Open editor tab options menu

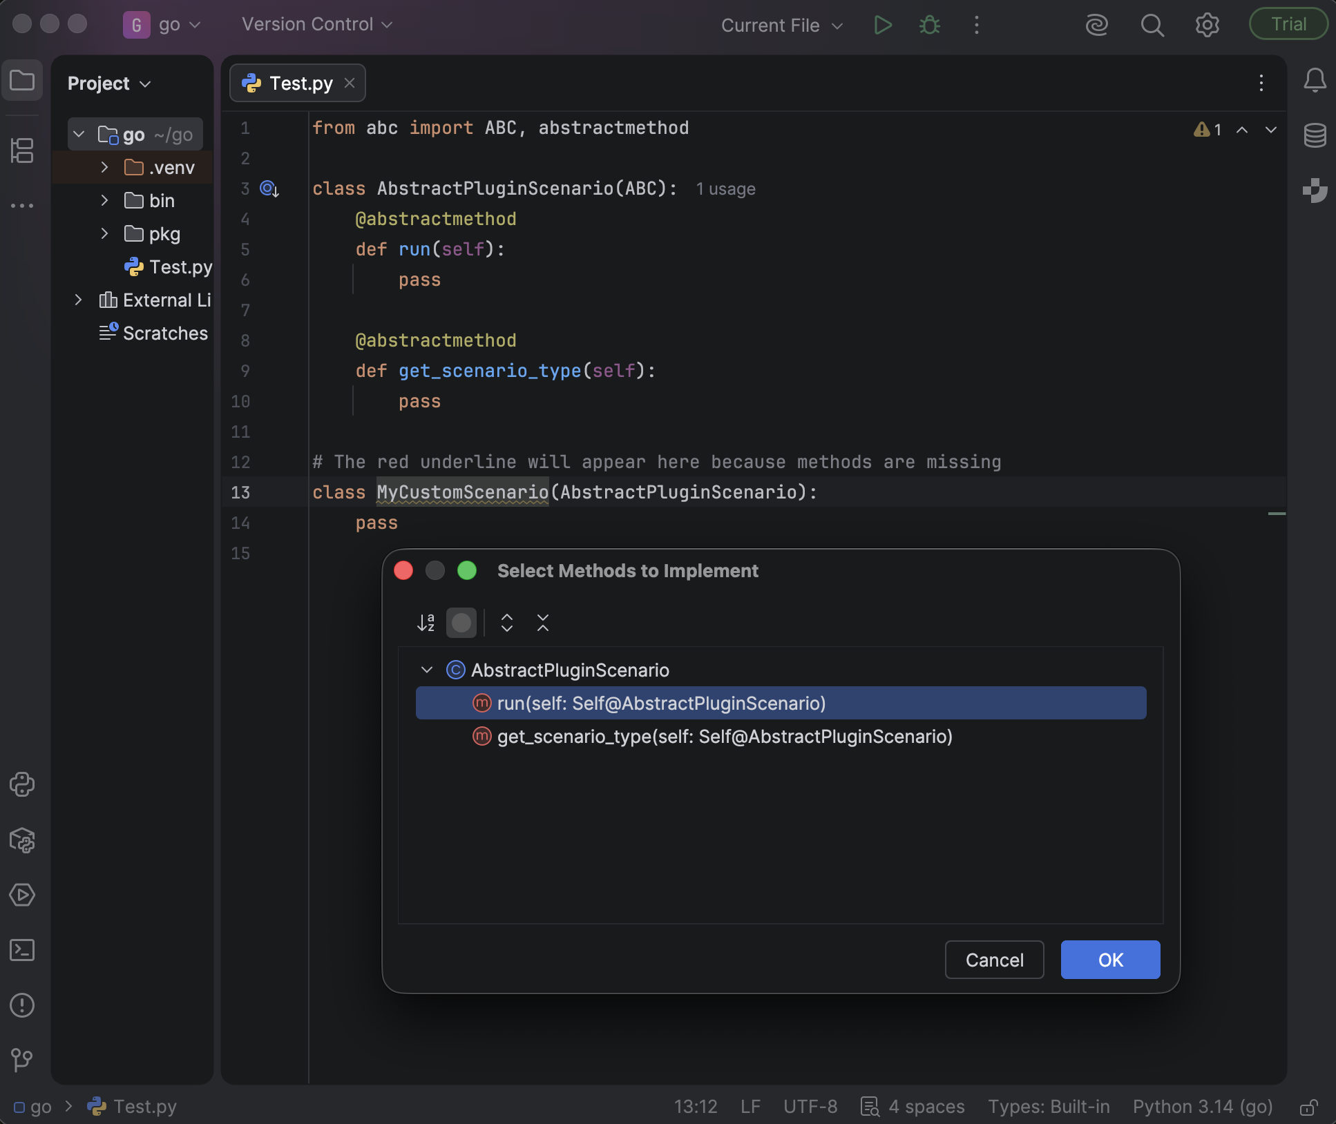click(1261, 84)
